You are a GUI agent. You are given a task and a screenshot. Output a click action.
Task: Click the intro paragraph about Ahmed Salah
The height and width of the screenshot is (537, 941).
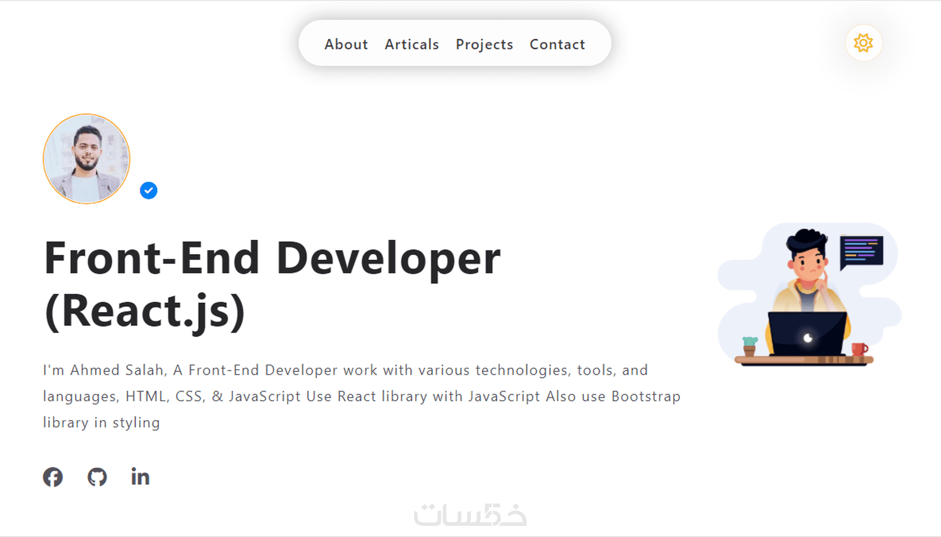pos(360,396)
